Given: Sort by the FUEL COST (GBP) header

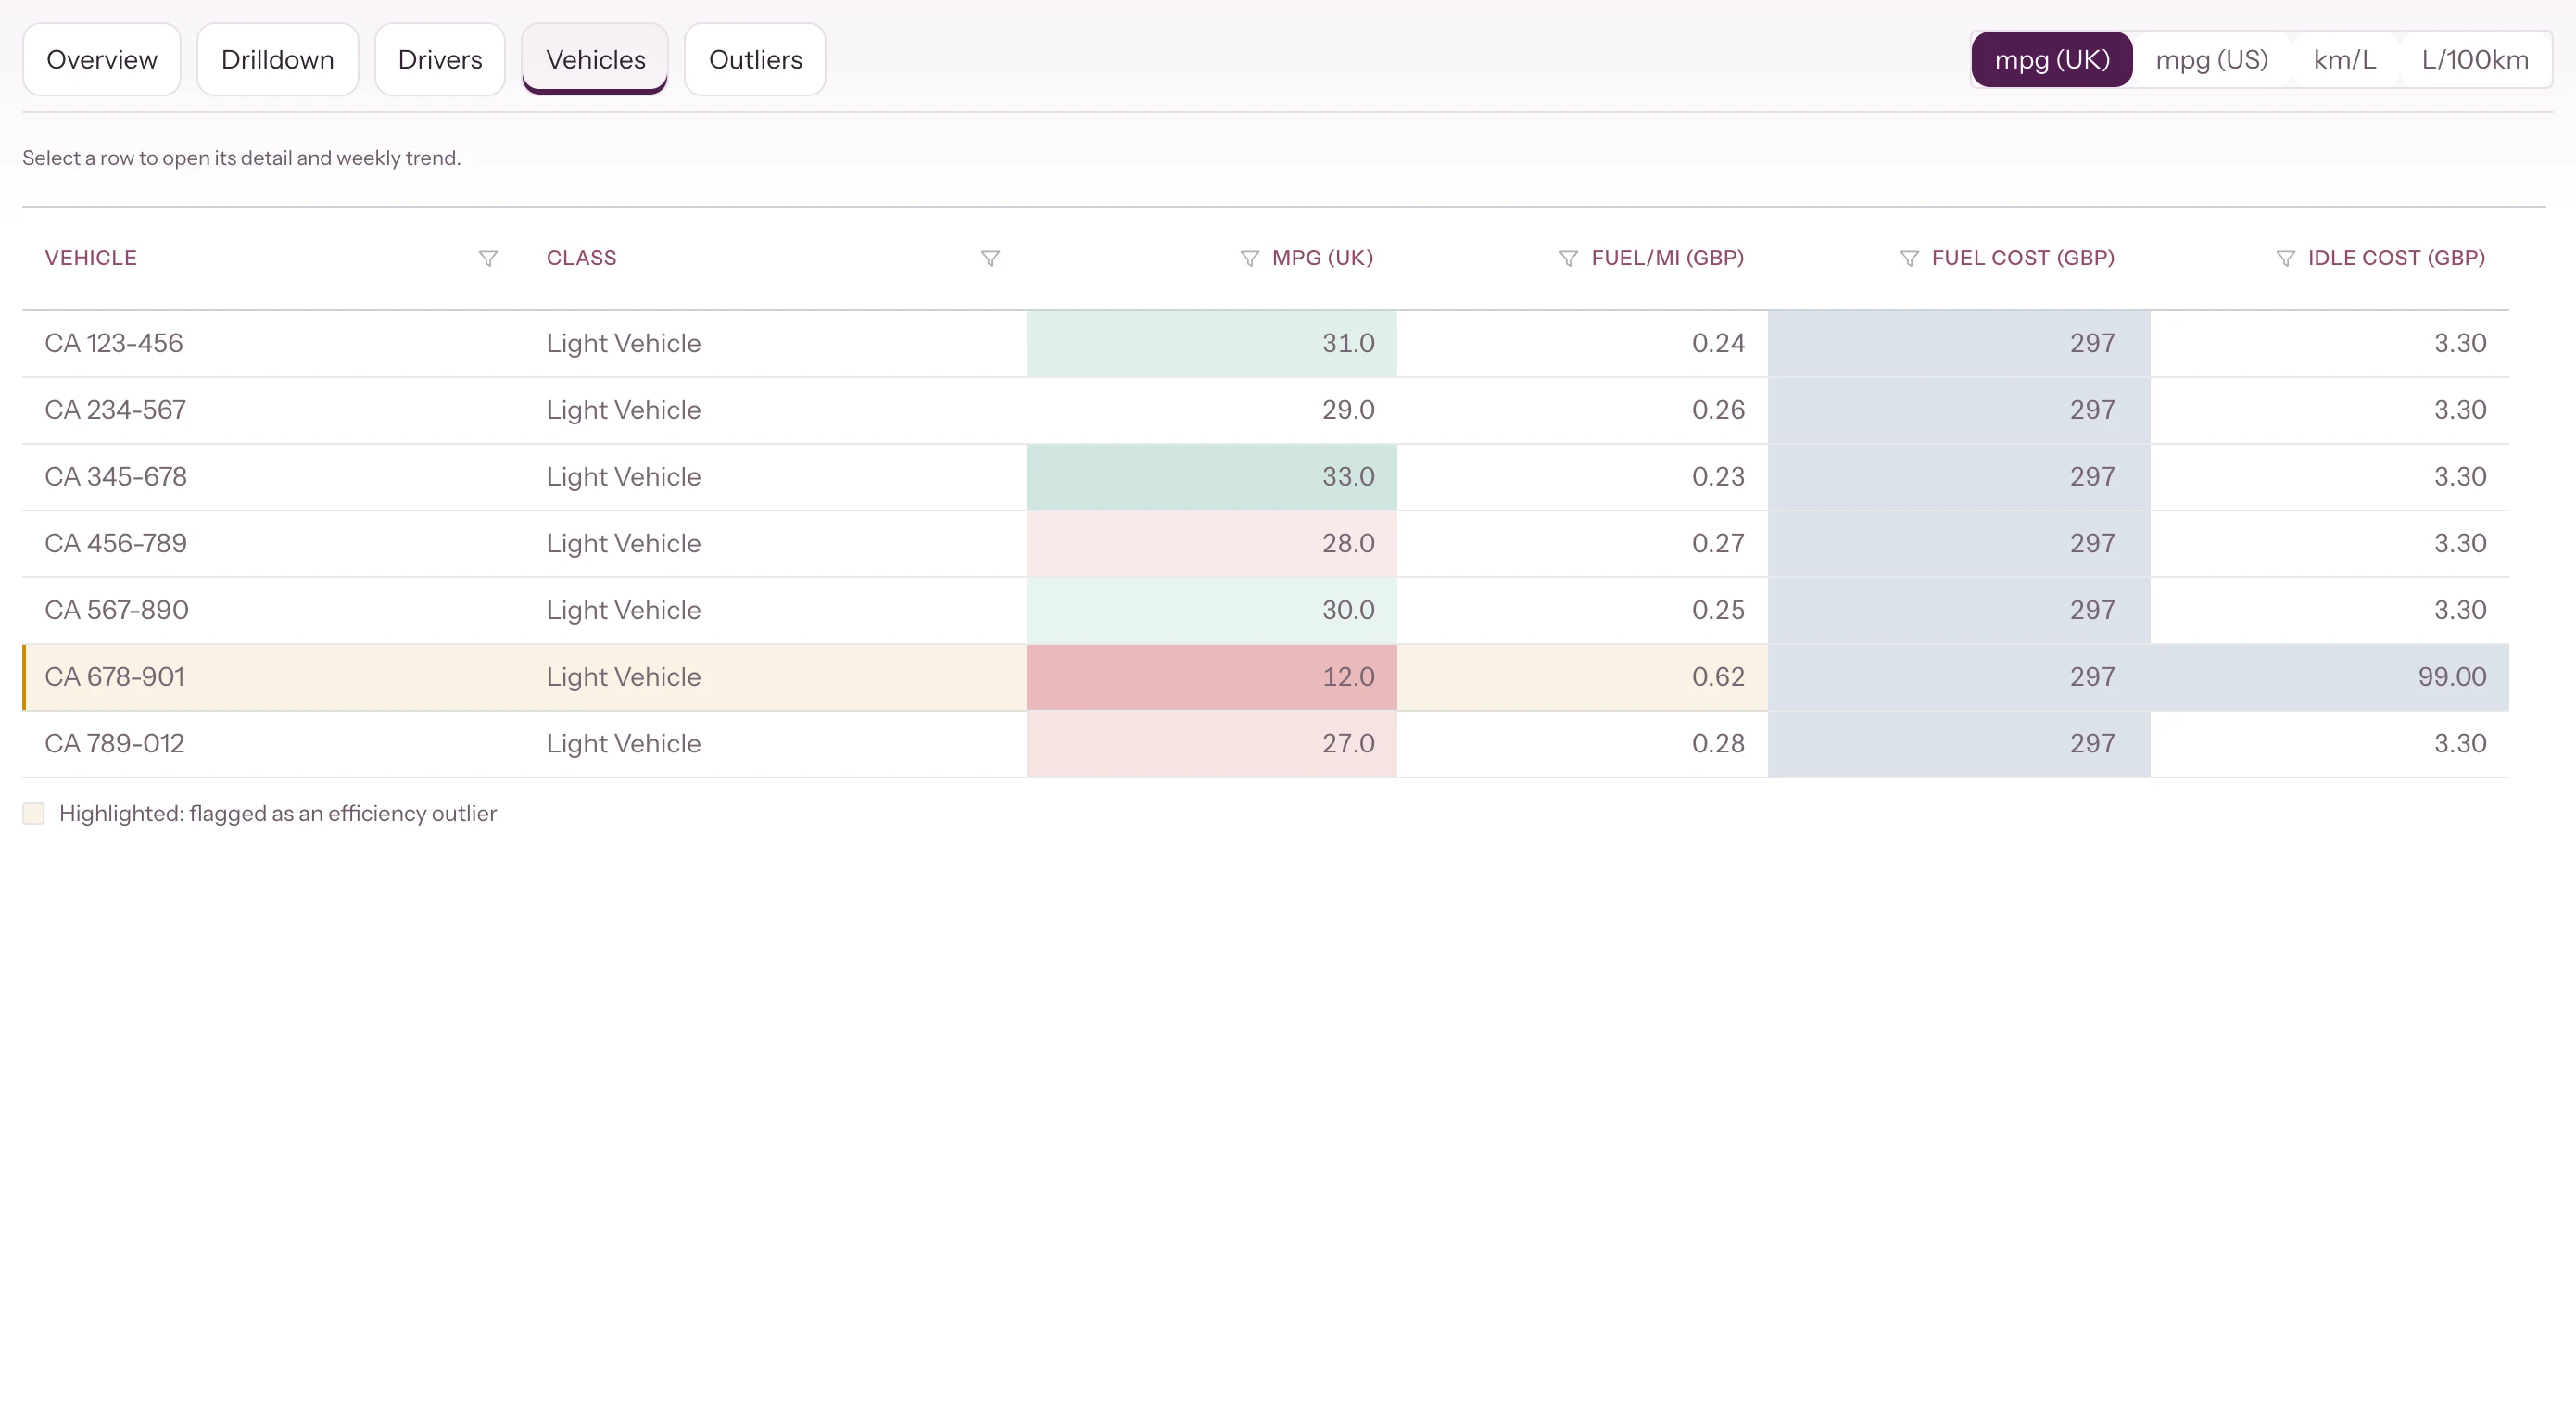Looking at the screenshot, I should 2023,258.
